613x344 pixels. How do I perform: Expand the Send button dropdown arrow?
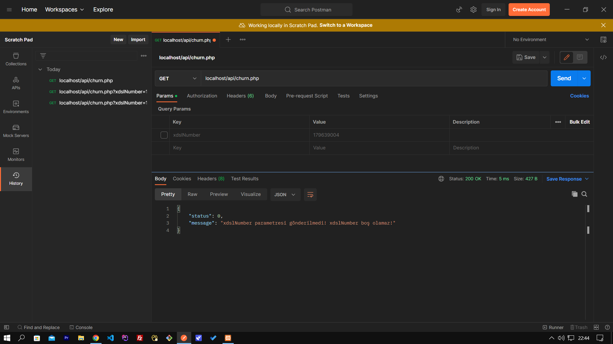(x=585, y=78)
